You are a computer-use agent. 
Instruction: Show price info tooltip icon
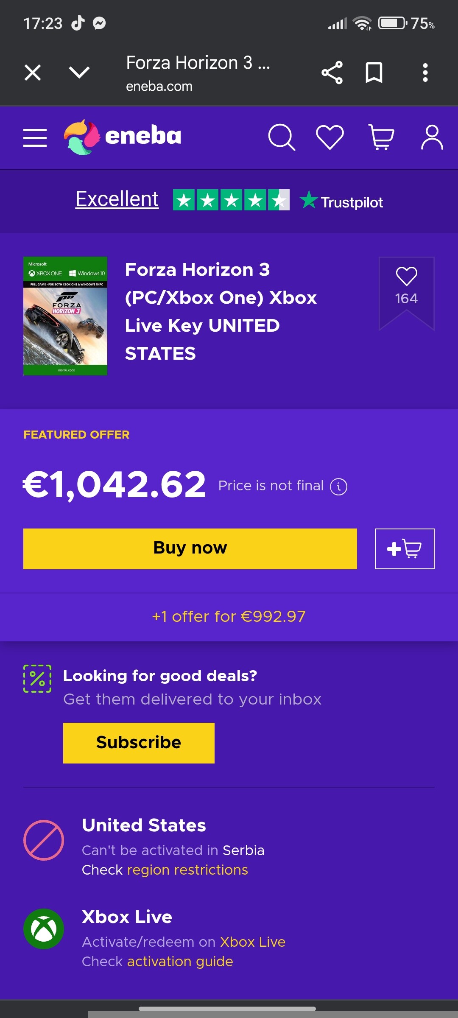pyautogui.click(x=339, y=487)
